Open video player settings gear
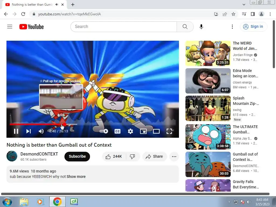This screenshot has width=276, height=207. click(130, 131)
